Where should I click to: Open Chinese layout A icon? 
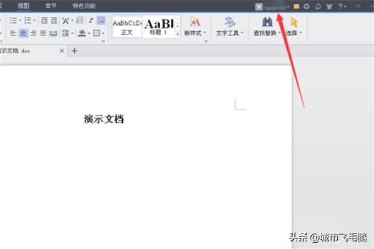(x=65, y=21)
